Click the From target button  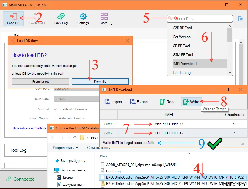coord(40,82)
